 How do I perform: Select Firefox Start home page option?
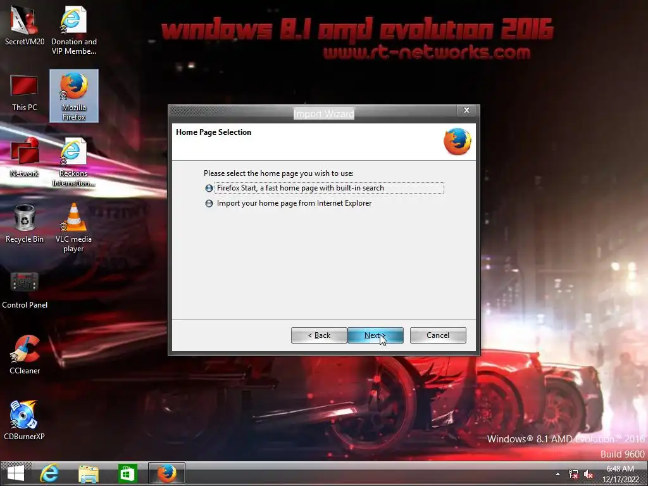coord(325,188)
